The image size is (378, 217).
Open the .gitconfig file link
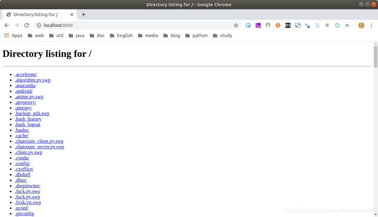pyautogui.click(x=24, y=214)
